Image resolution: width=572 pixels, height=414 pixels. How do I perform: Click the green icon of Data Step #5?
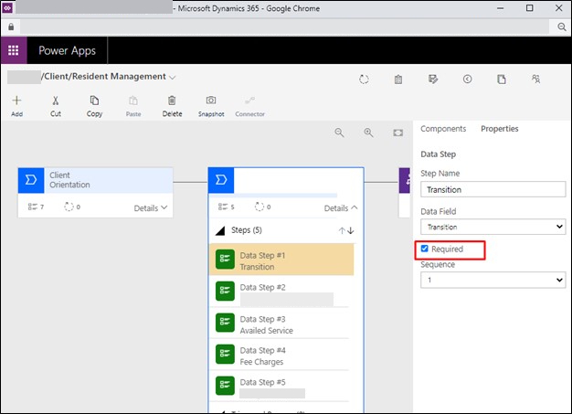pyautogui.click(x=225, y=386)
